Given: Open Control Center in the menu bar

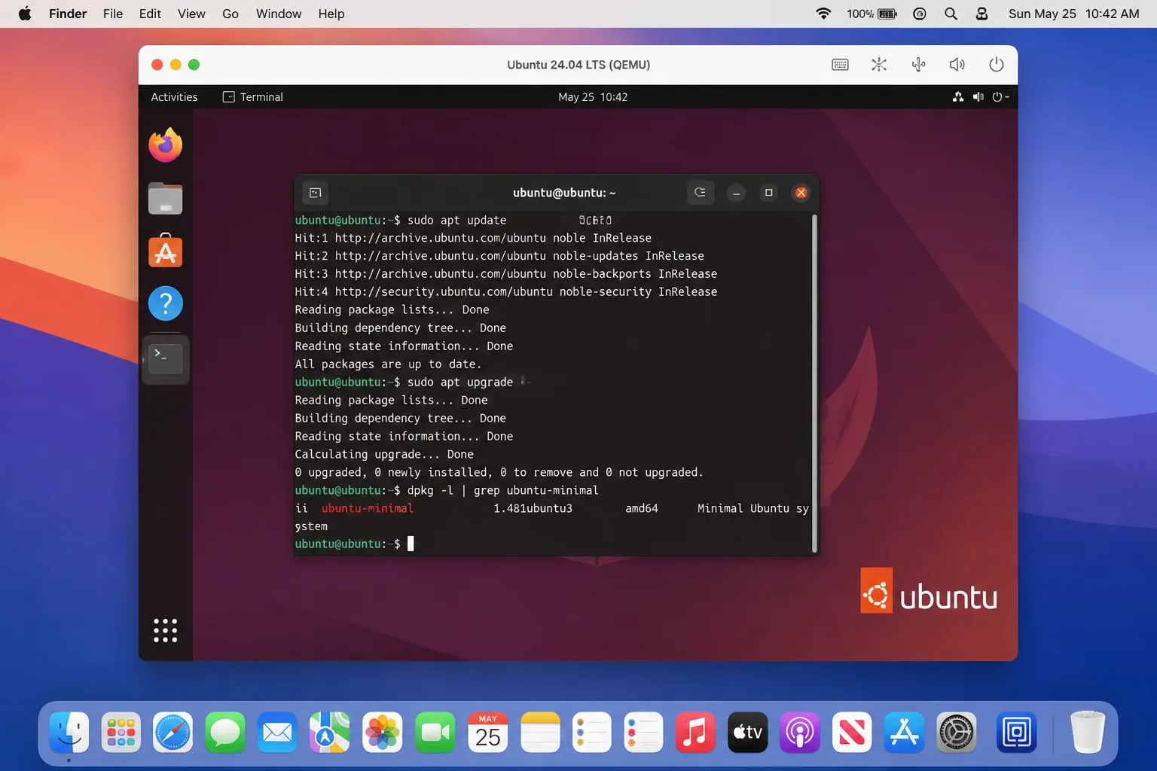Looking at the screenshot, I should coord(981,14).
